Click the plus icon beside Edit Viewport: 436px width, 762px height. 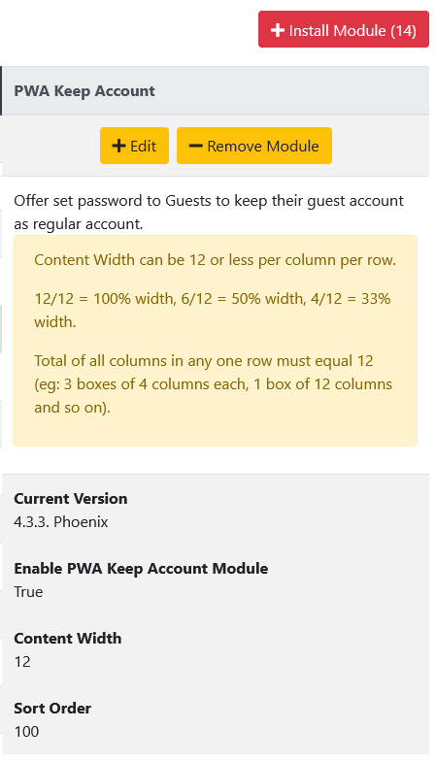click(118, 146)
